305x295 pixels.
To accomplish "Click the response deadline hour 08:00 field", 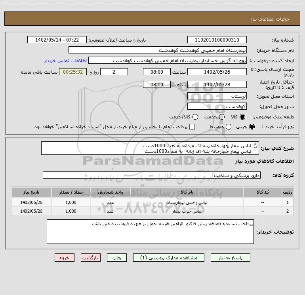I will (x=157, y=72).
